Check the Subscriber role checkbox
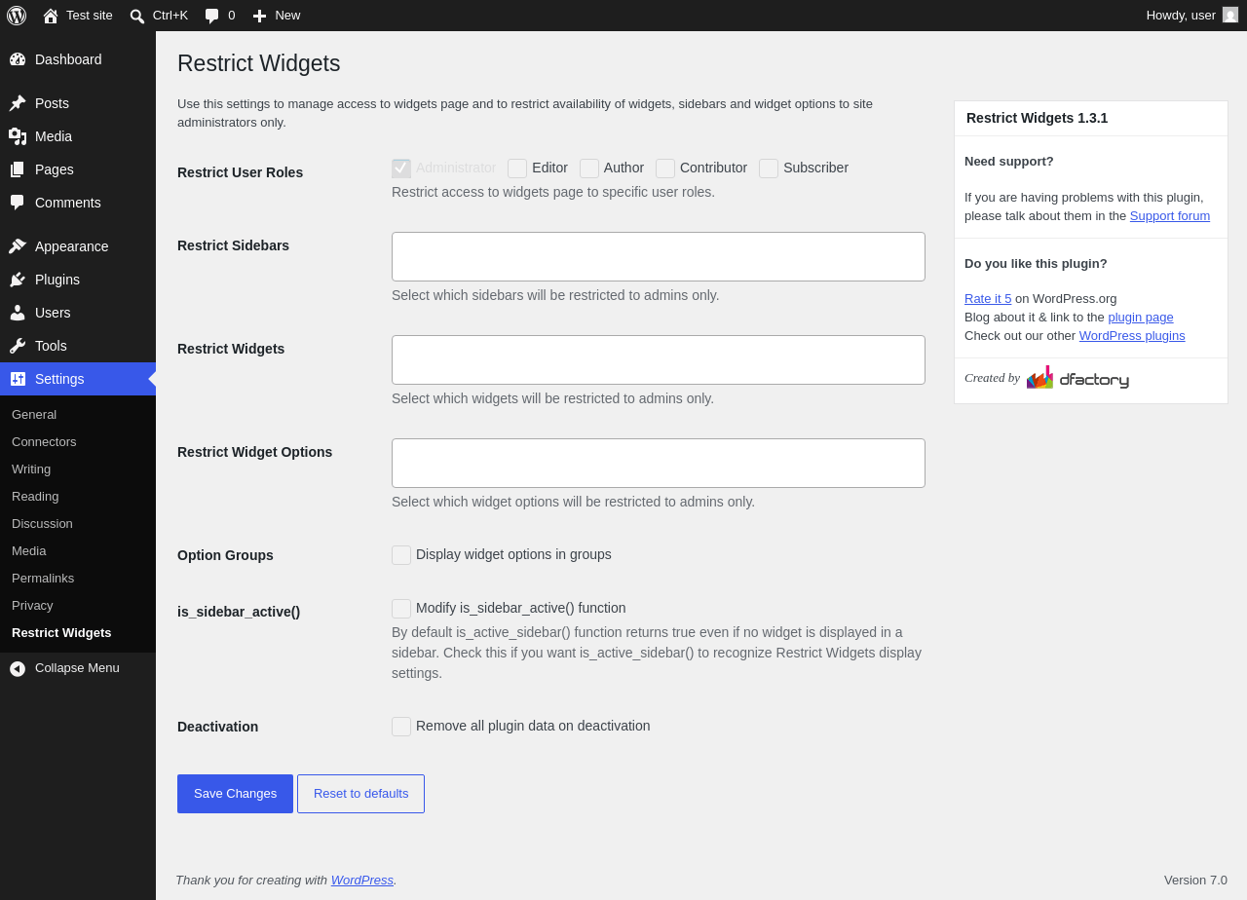1247x900 pixels. click(x=769, y=169)
